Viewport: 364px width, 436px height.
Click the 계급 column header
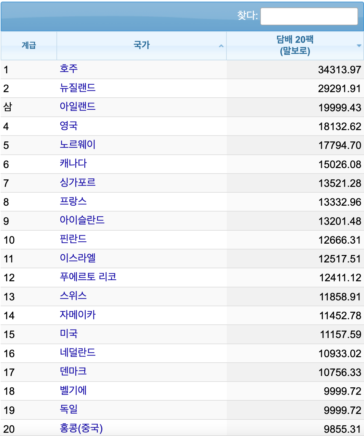pyautogui.click(x=29, y=45)
